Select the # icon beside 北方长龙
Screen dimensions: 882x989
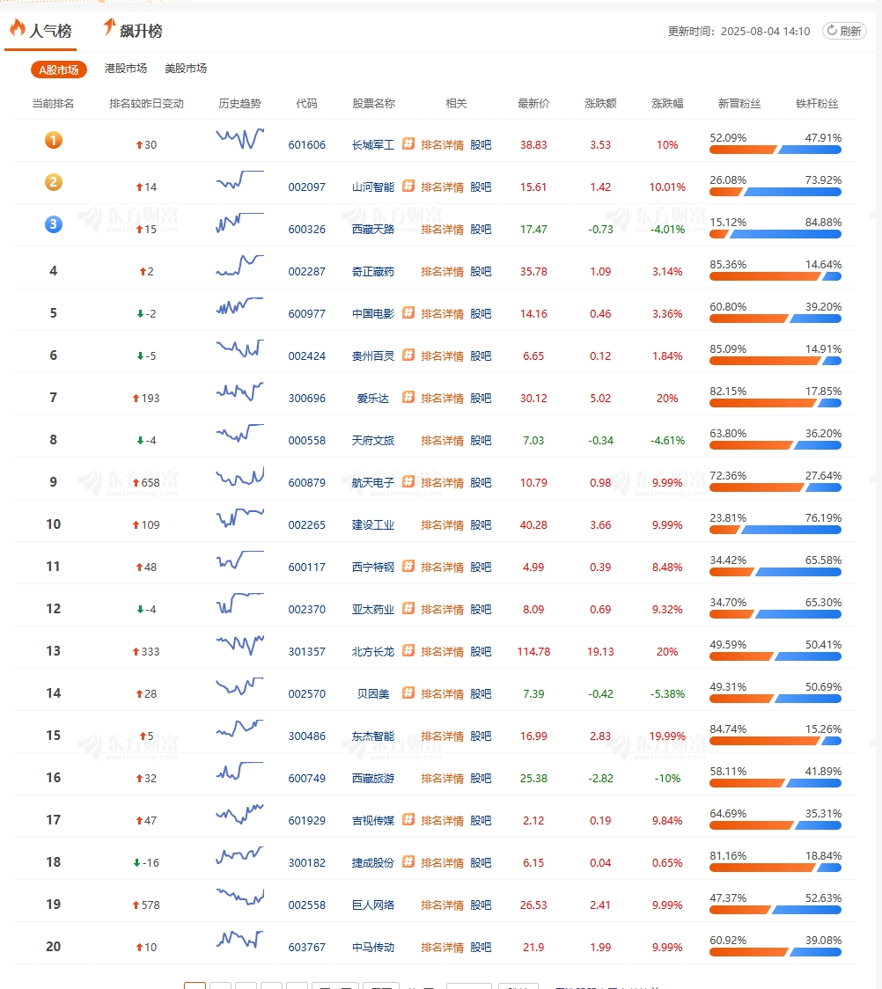tap(408, 651)
